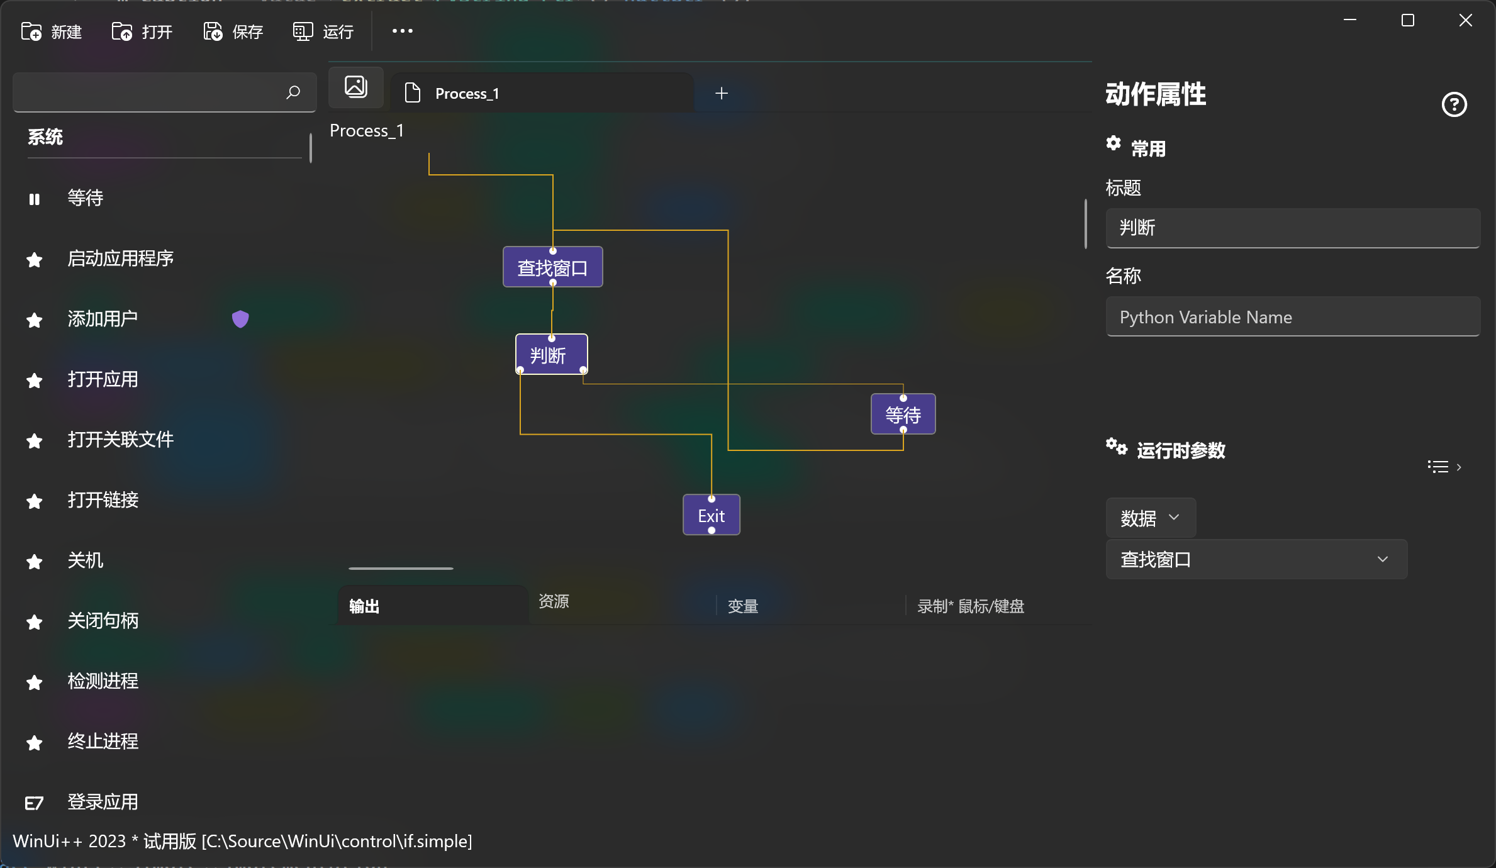Click the Save (保存) icon
The width and height of the screenshot is (1496, 868).
point(213,31)
